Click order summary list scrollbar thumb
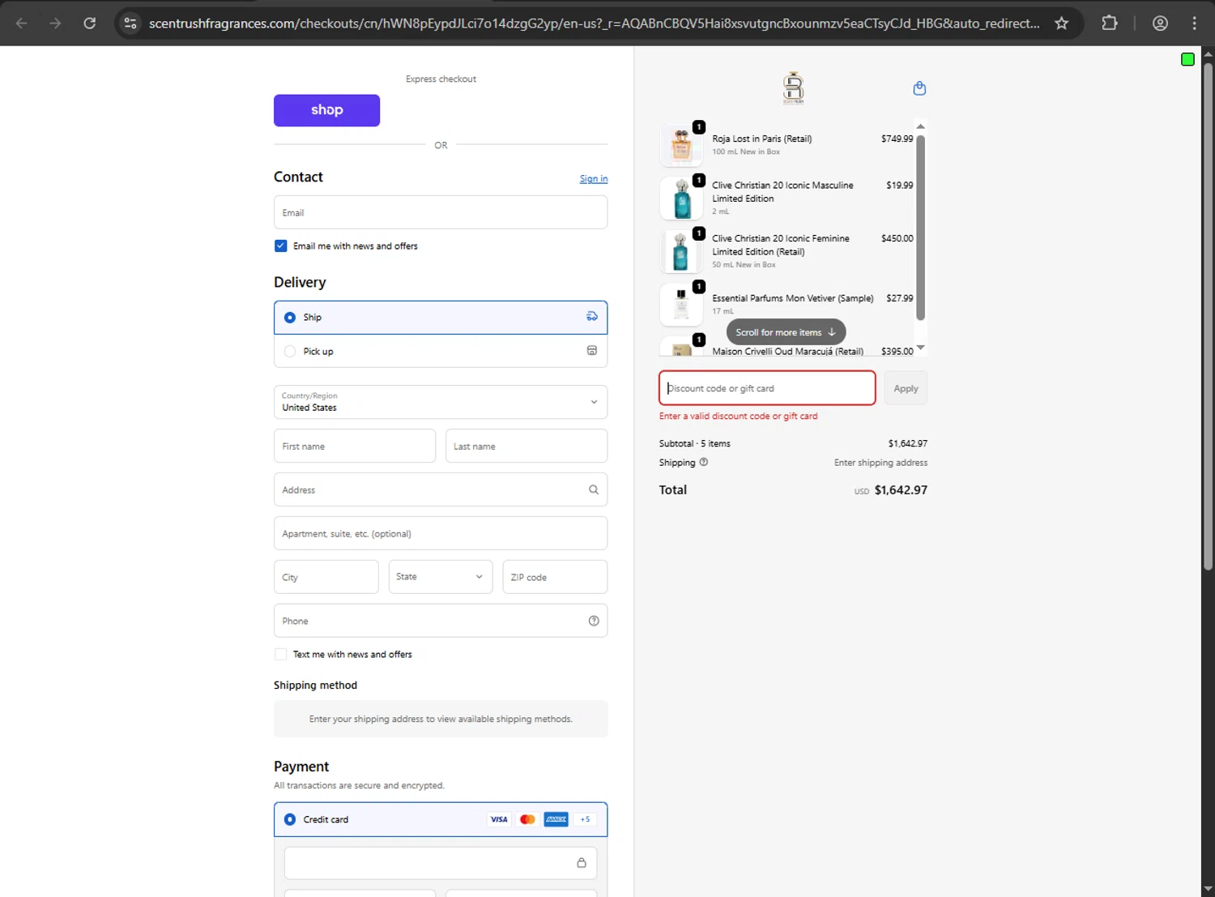1215x897 pixels. (x=920, y=227)
